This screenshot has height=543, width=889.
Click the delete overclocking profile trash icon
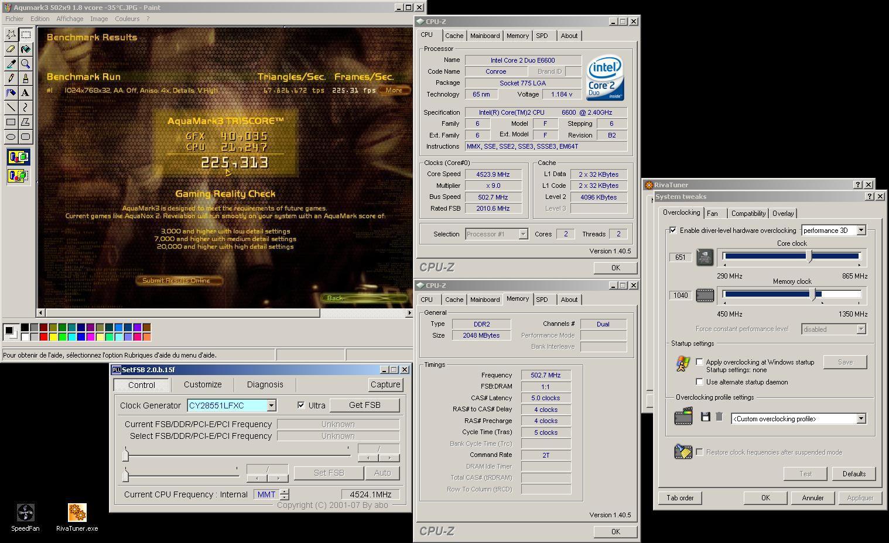(719, 417)
